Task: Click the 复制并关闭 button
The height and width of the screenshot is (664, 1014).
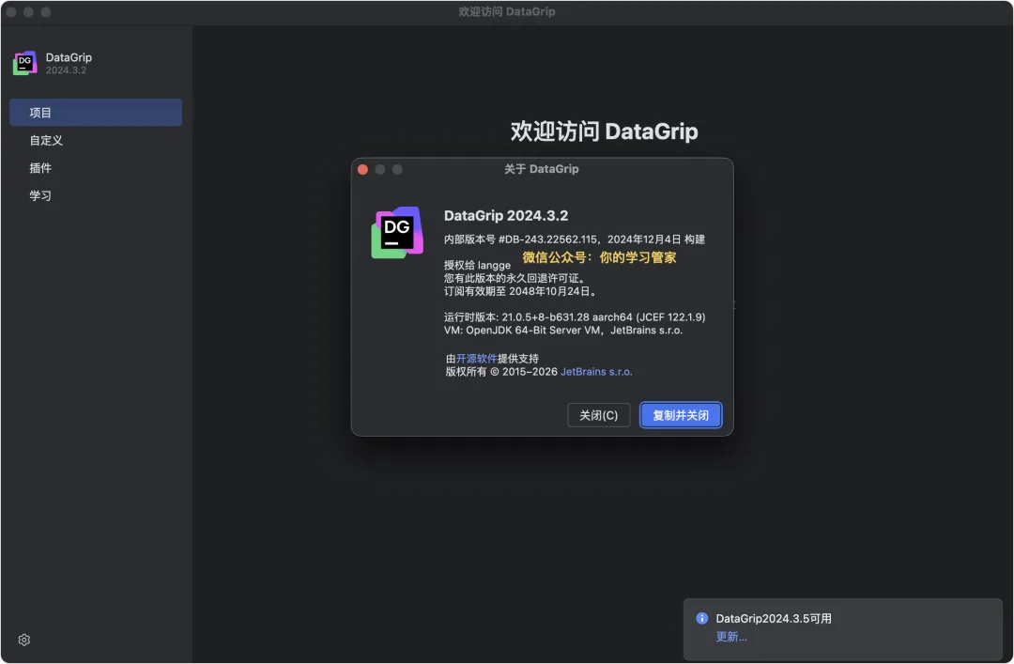Action: 681,415
